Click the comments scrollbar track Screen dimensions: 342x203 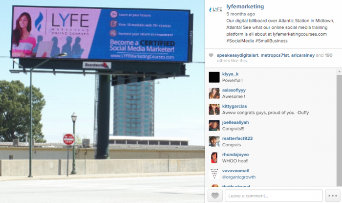click(339, 131)
